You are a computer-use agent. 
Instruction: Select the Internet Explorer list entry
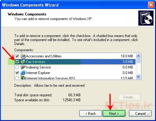coord(75,73)
